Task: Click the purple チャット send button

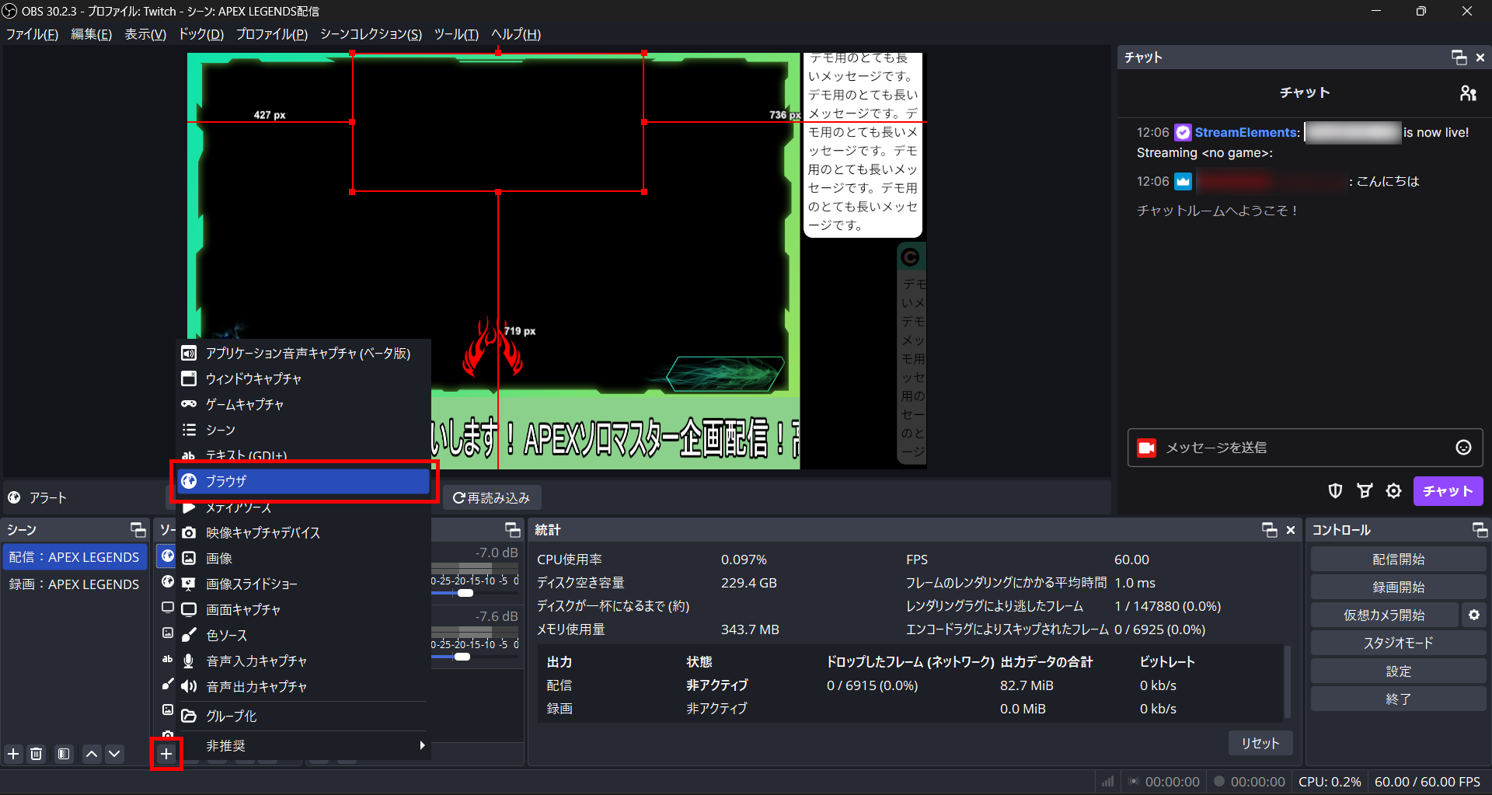Action: point(1448,491)
